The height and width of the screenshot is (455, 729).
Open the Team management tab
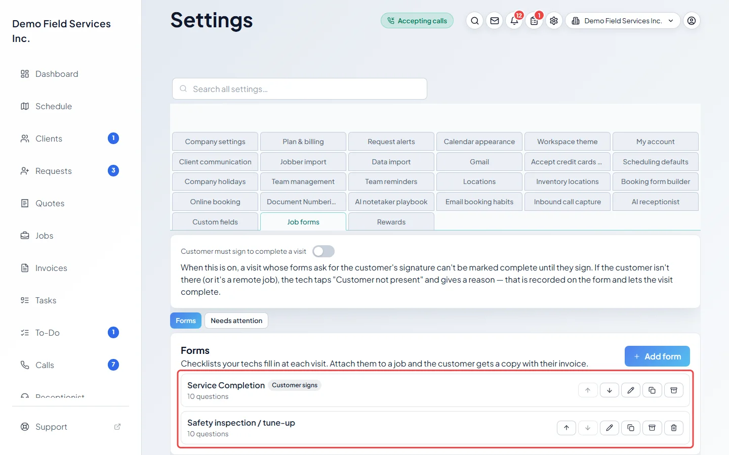(303, 181)
